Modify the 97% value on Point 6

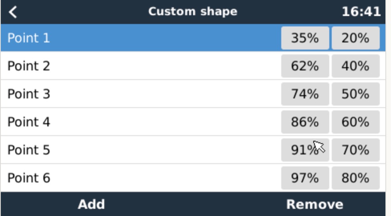pyautogui.click(x=305, y=178)
